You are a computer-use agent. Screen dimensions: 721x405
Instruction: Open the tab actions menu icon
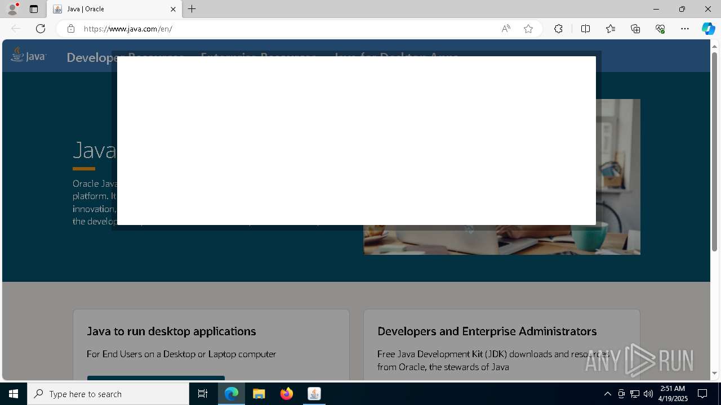pyautogui.click(x=34, y=9)
